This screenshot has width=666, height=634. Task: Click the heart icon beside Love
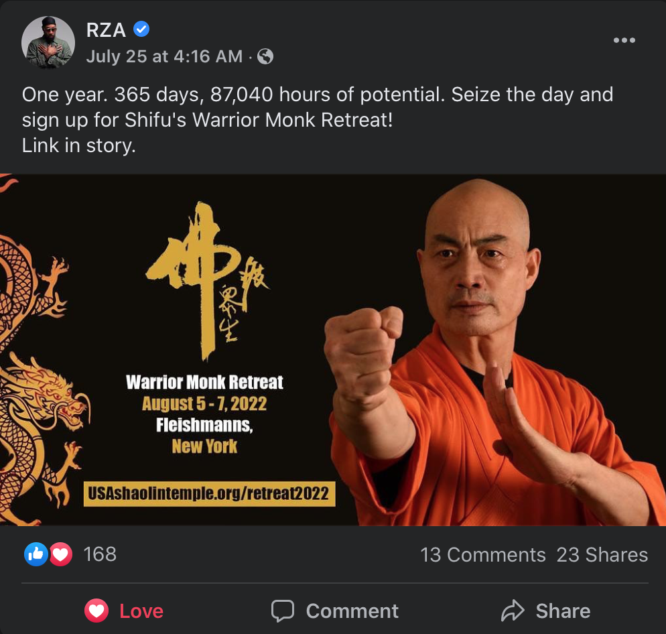[96, 611]
